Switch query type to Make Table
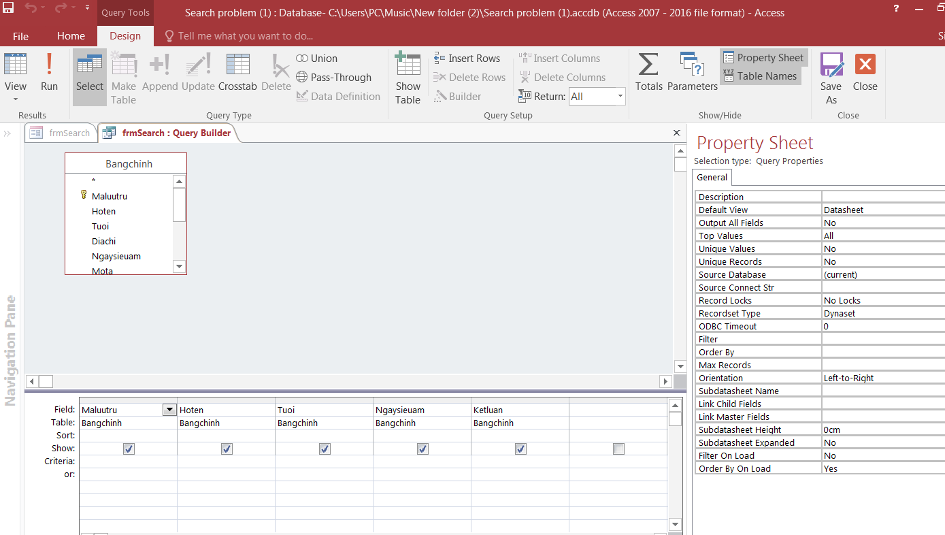 click(x=124, y=78)
